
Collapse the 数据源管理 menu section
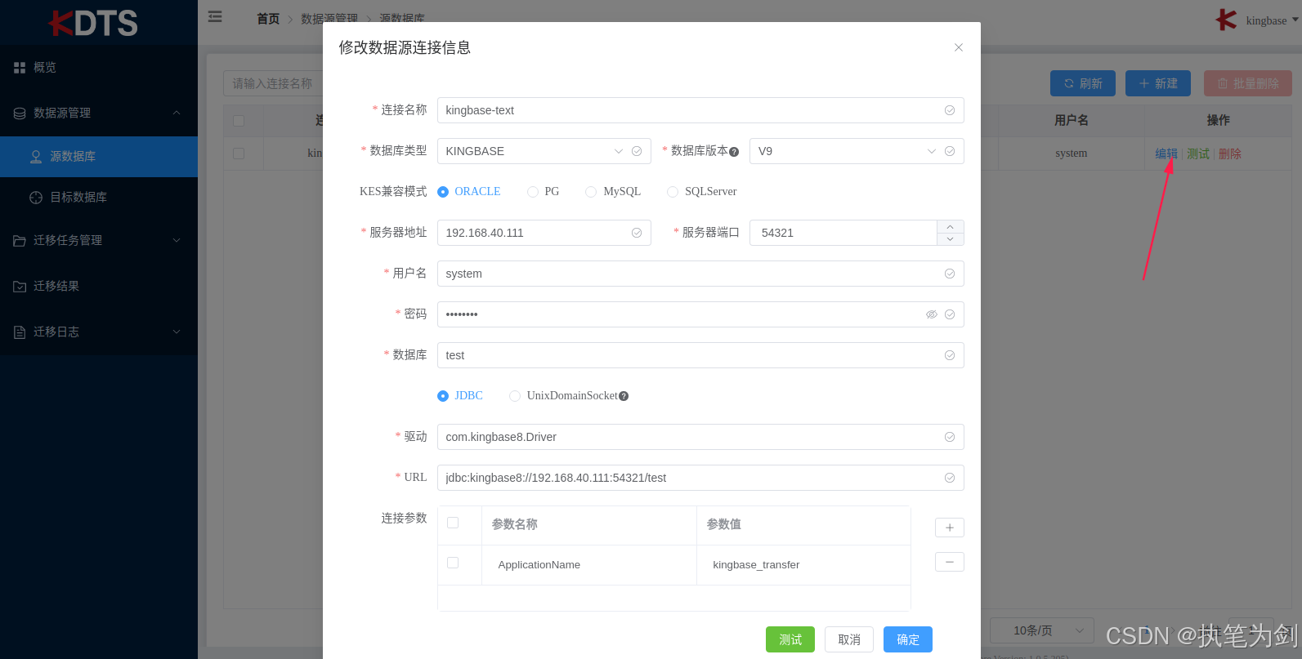[99, 114]
